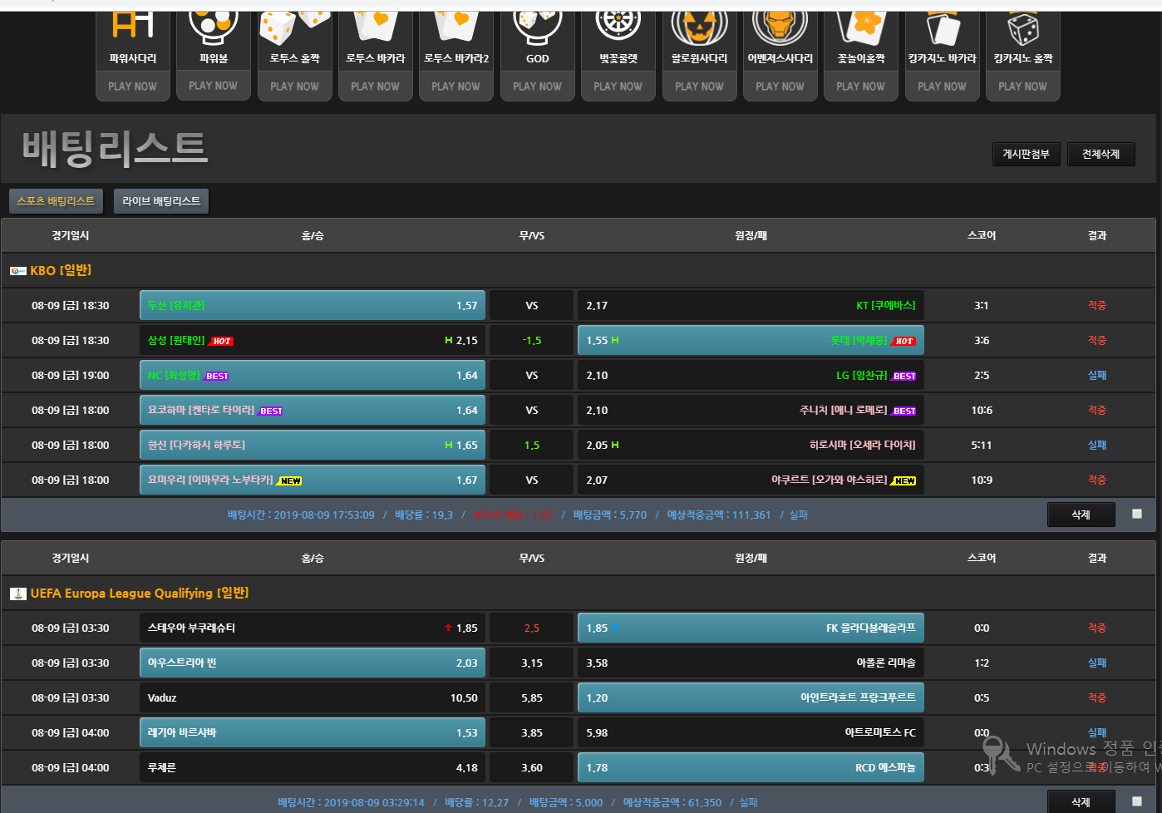Switch to the 스포츠 배팅리스트 tab
Screen dimensions: 1162x813
coord(56,201)
